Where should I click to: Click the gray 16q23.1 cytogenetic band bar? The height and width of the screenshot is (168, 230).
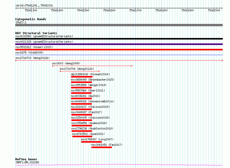[119, 25]
